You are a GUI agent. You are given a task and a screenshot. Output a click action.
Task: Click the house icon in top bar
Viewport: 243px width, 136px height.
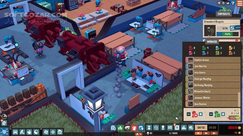pyautogui.click(x=223, y=3)
